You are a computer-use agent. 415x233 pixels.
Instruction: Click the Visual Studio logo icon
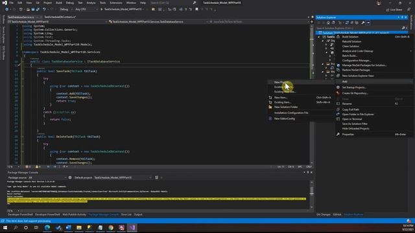click(5, 3)
